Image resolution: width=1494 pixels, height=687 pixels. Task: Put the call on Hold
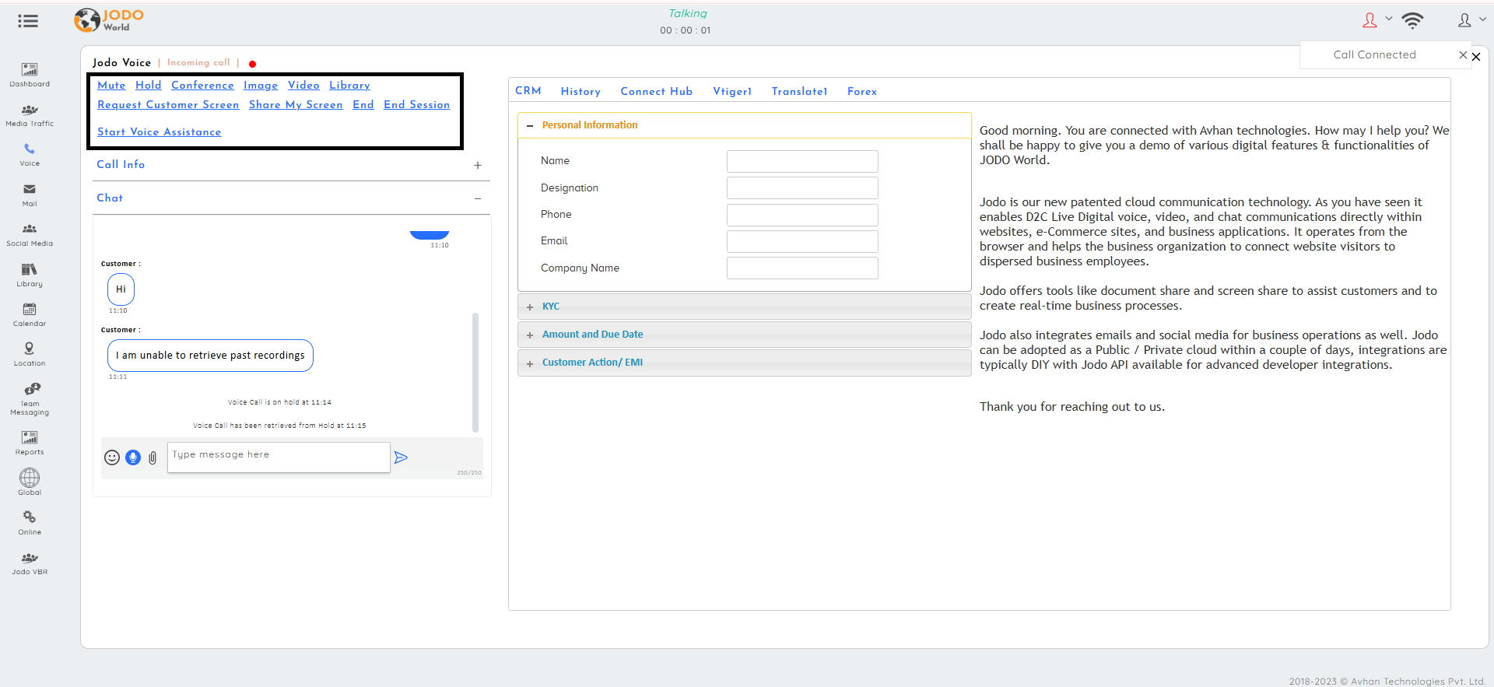149,86
